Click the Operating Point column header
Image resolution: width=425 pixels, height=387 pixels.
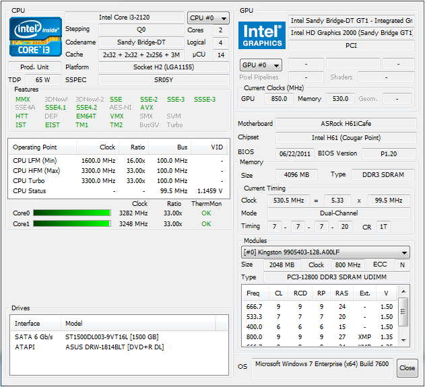click(42, 147)
